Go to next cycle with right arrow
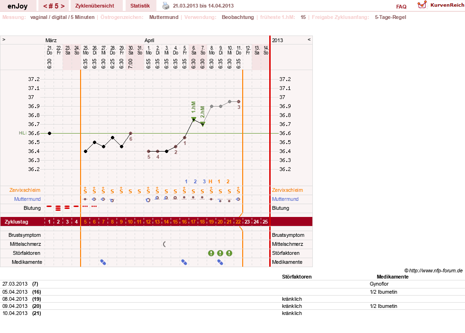Viewport: 465px width, 333px height. tap(63, 6)
